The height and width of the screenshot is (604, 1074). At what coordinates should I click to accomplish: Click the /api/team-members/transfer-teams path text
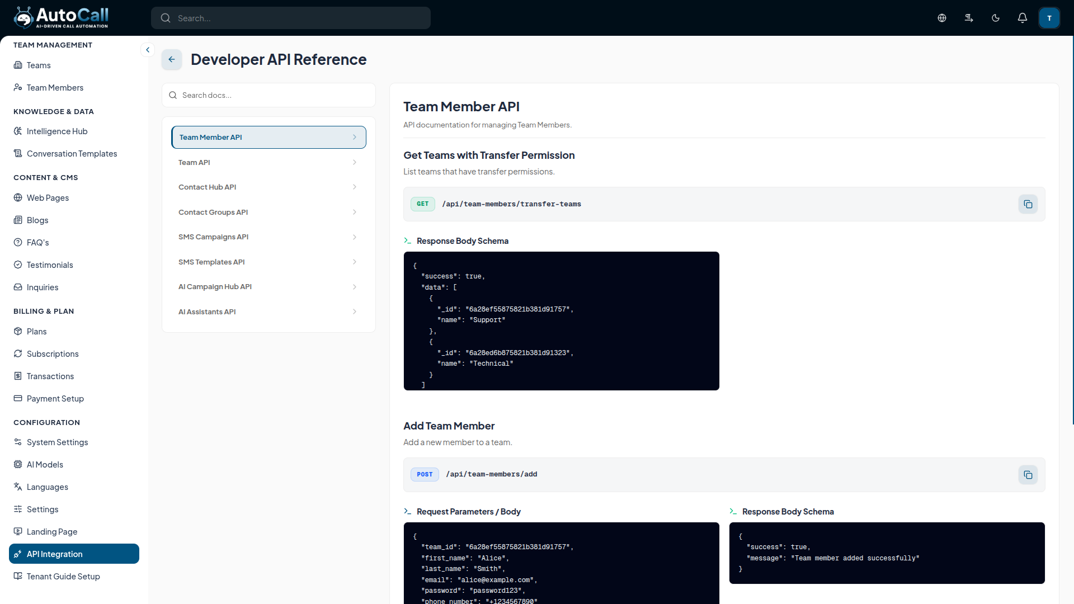tap(511, 204)
